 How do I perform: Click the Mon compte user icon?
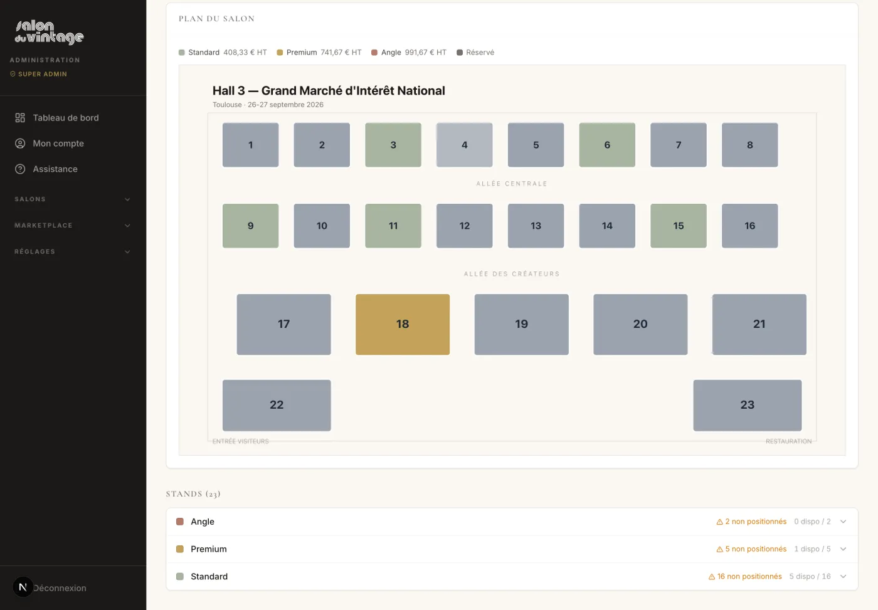pos(20,144)
